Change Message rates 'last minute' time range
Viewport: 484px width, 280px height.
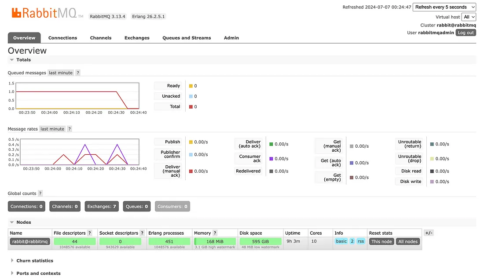[52, 129]
